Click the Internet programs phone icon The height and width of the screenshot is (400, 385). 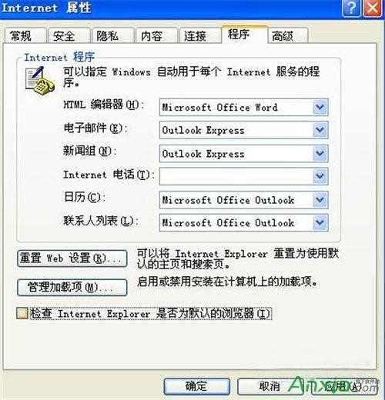click(x=40, y=81)
